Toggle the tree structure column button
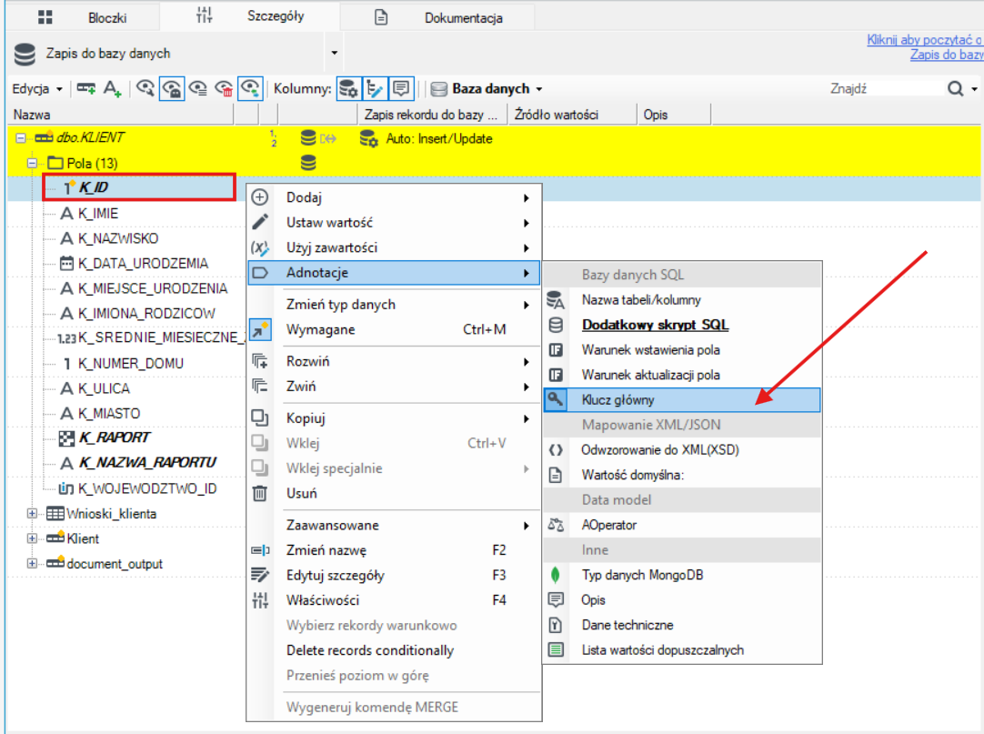The width and height of the screenshot is (984, 734). click(x=375, y=88)
